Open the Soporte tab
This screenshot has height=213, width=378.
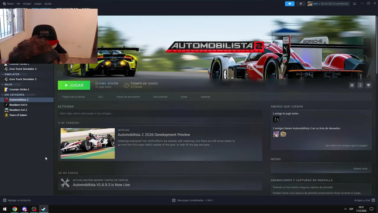coord(206,97)
